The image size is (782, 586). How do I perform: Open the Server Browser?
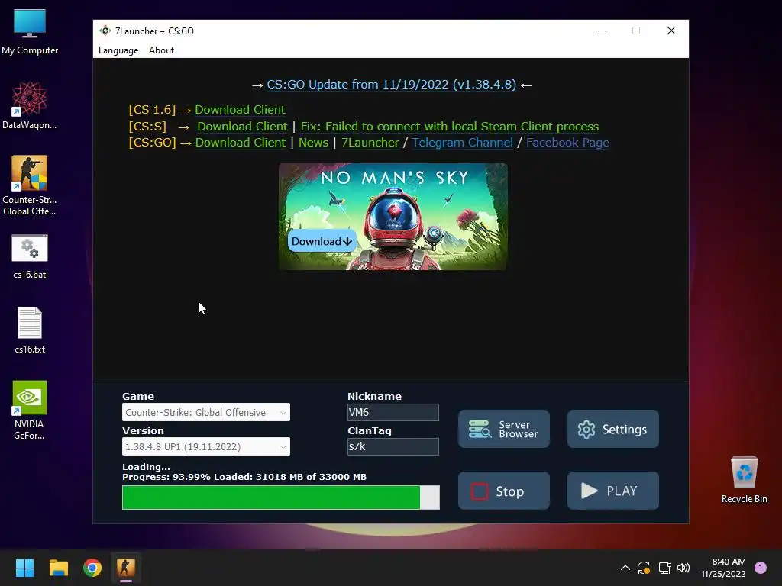504,429
